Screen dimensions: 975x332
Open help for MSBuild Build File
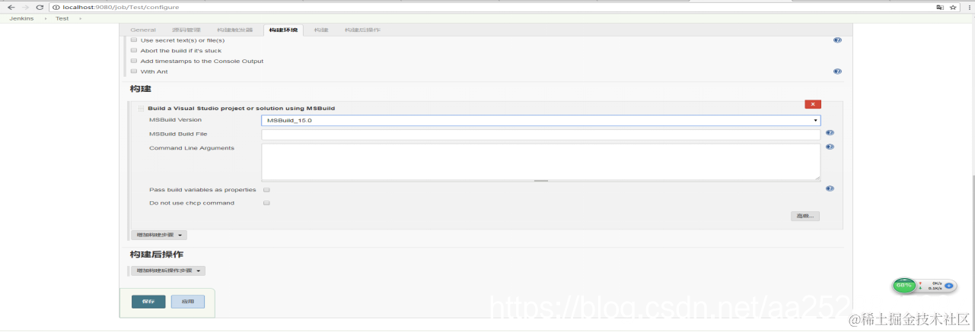pos(830,133)
